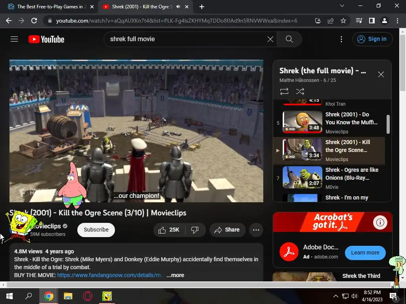Click the Share button

(227, 230)
